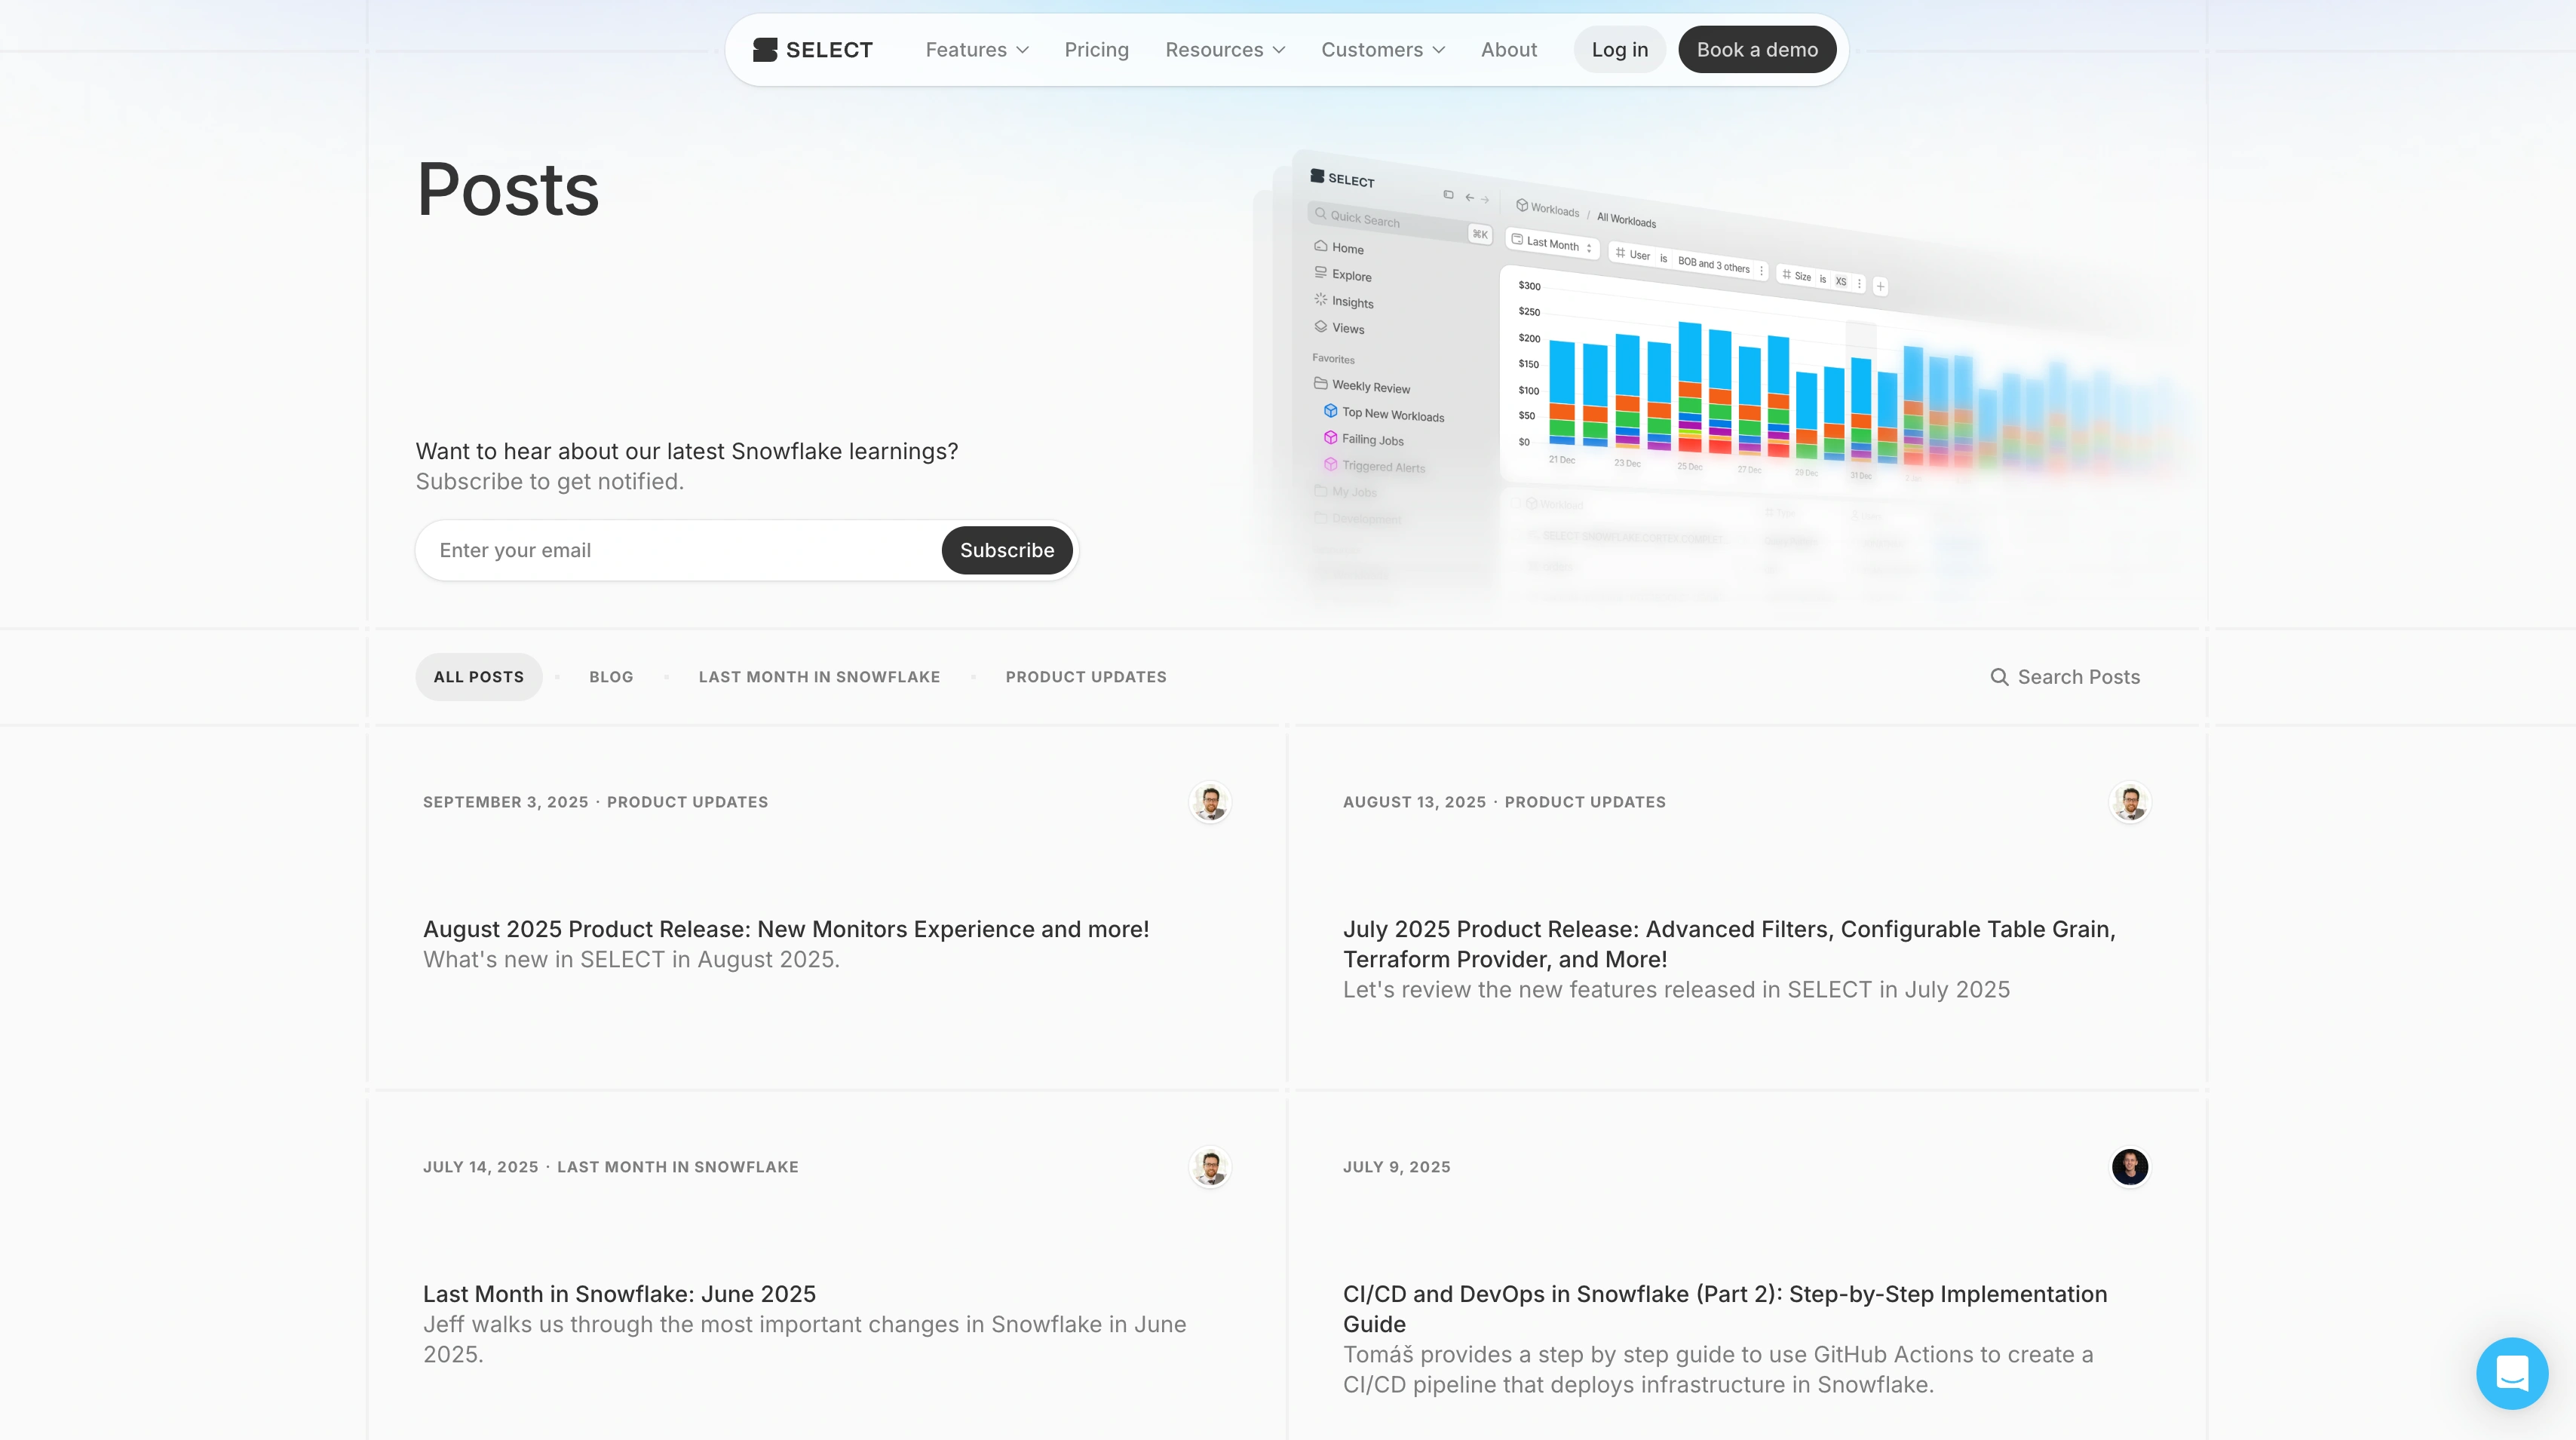
Task: Click the Book a demo button
Action: [x=1756, y=50]
